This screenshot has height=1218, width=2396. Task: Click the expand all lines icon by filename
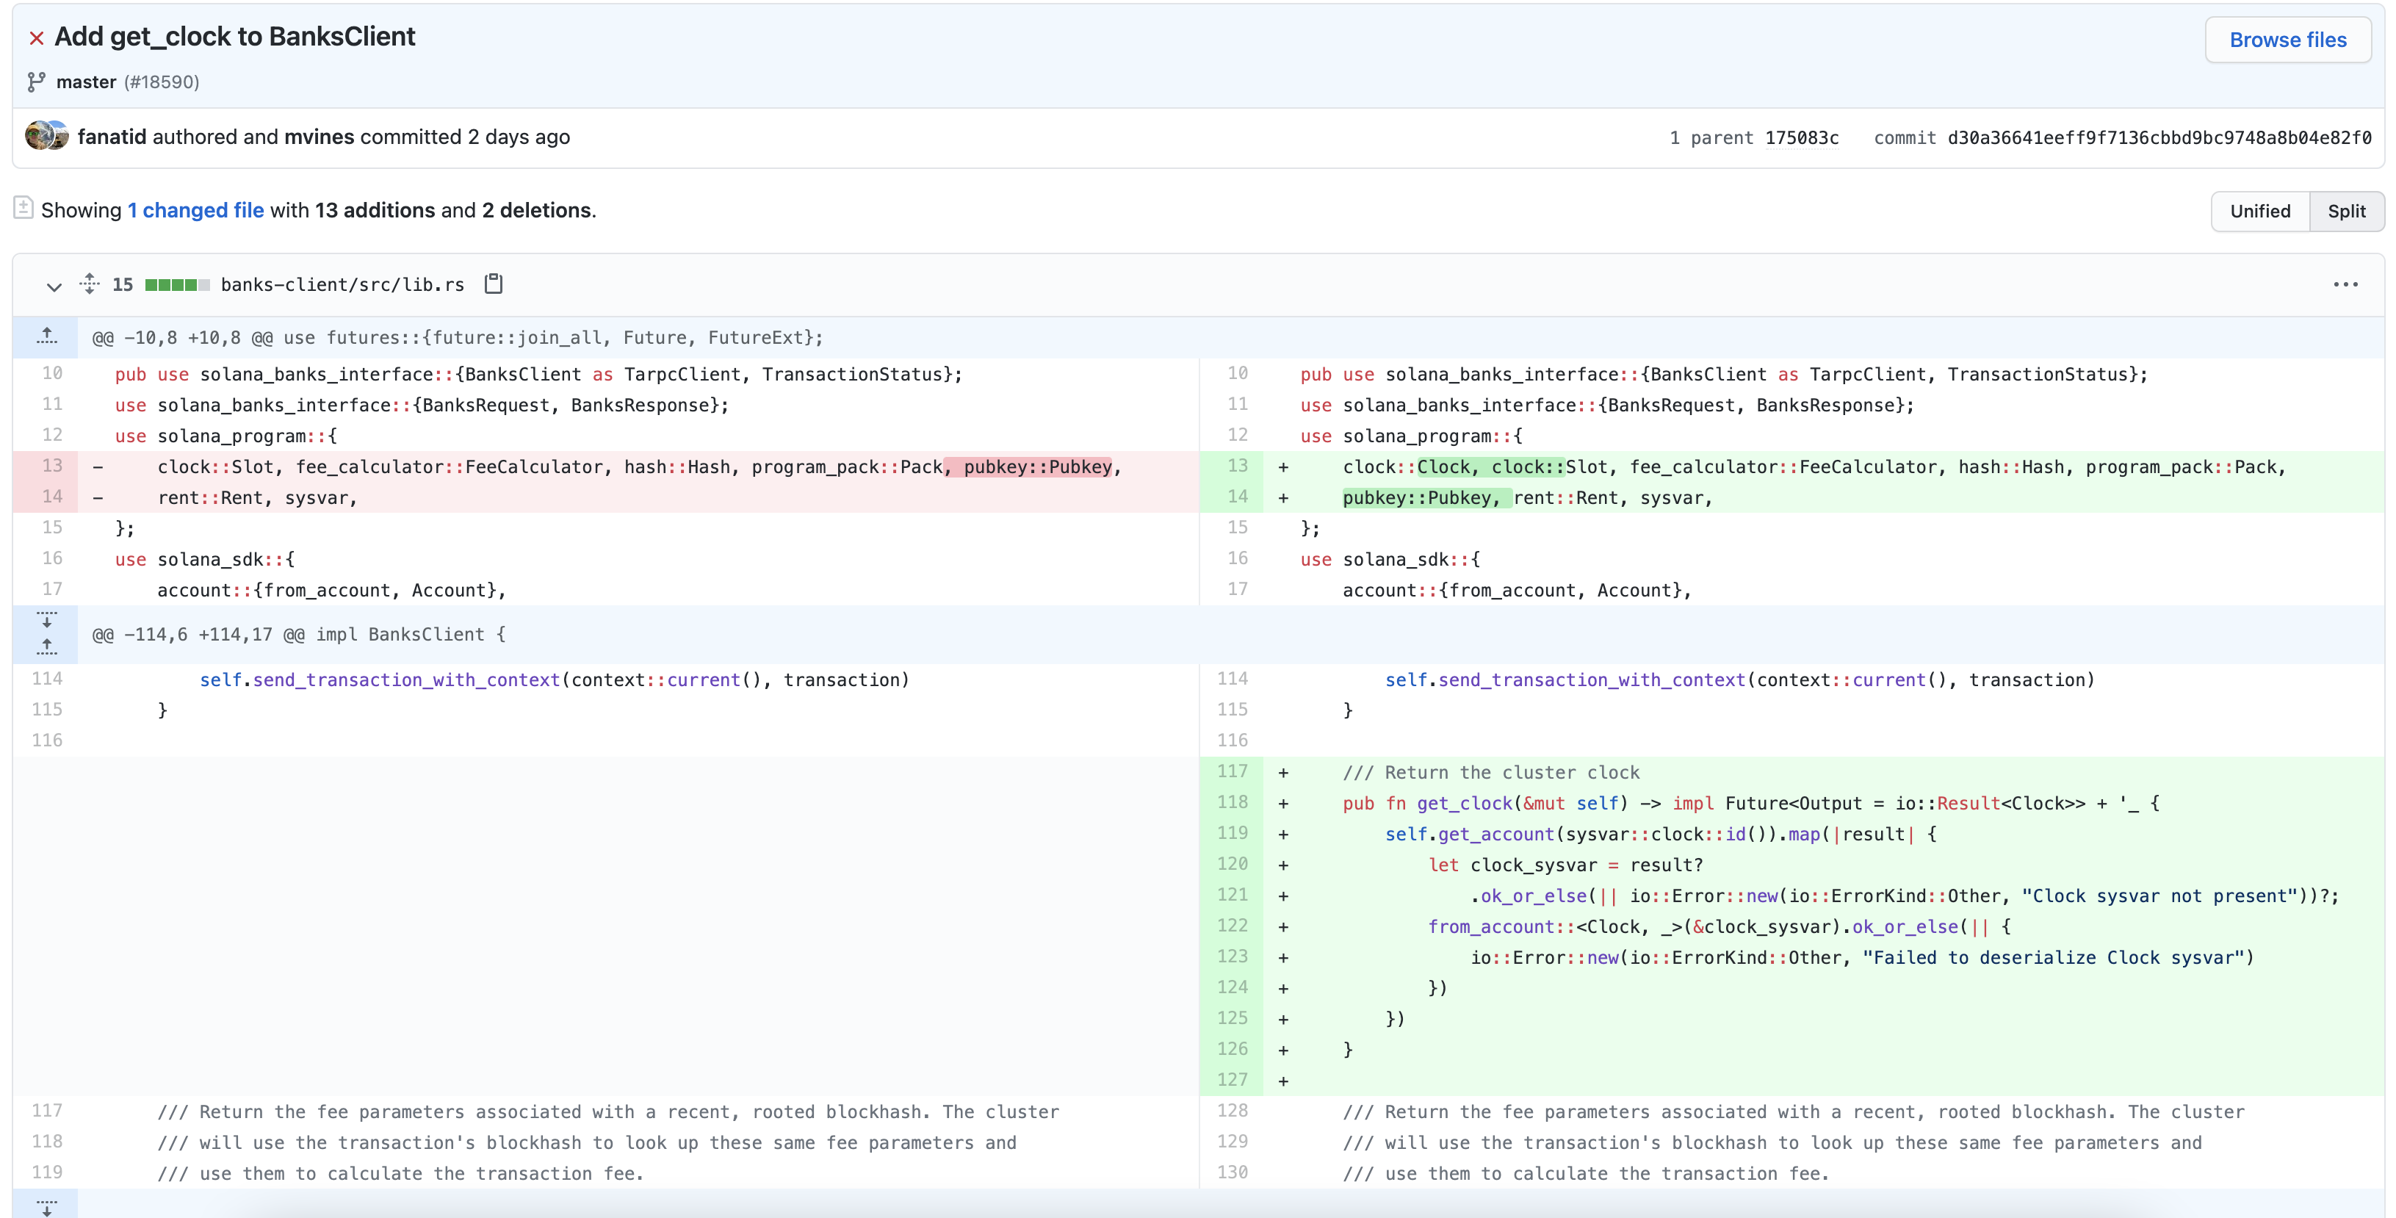pyautogui.click(x=90, y=284)
